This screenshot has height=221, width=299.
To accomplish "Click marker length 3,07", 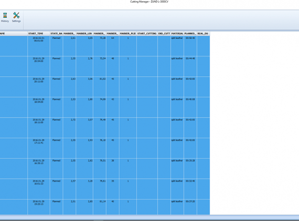I will (90, 120).
